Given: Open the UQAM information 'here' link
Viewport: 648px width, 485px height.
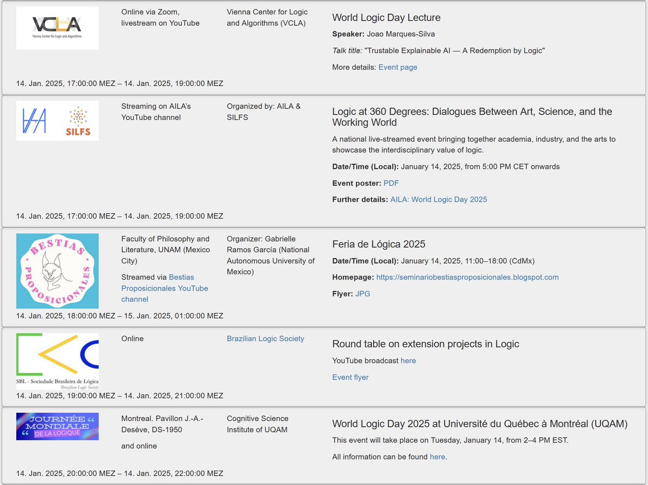Looking at the screenshot, I should [437, 457].
